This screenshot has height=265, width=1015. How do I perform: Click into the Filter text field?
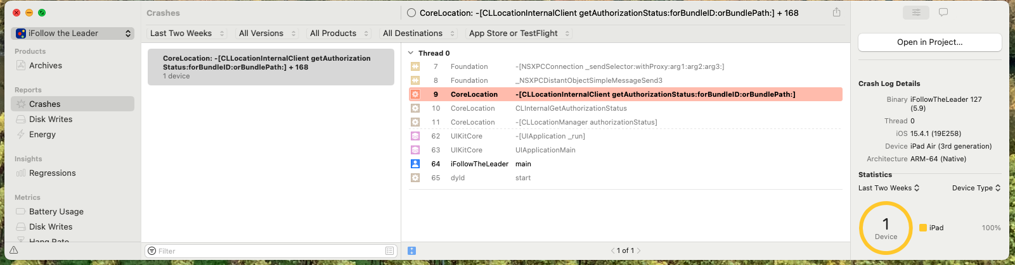point(271,251)
